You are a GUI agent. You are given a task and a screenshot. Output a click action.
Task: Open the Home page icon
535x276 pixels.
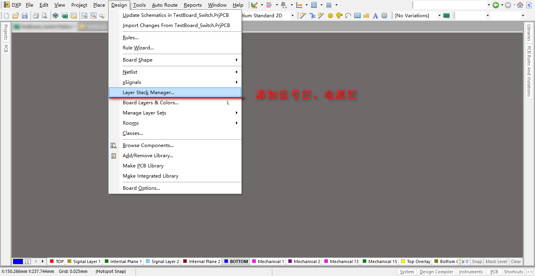(x=520, y=5)
